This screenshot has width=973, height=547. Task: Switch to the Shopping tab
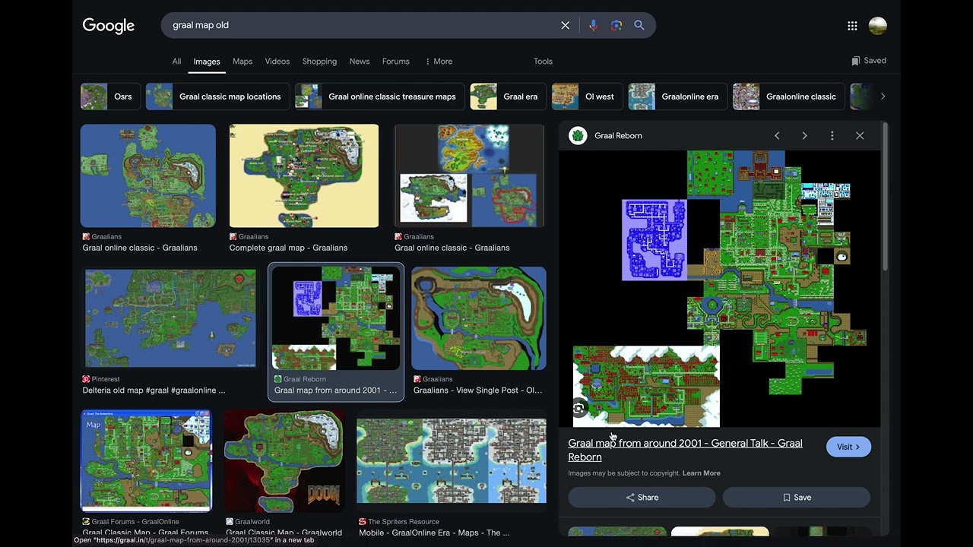(x=319, y=62)
